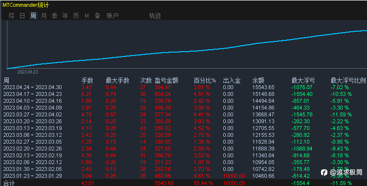
Task: Sort by 最大浮亏 column header
Action: tap(303, 81)
